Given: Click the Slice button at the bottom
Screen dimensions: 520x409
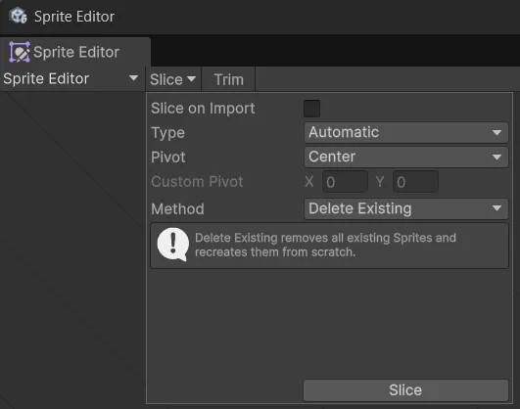Looking at the screenshot, I should [405, 390].
